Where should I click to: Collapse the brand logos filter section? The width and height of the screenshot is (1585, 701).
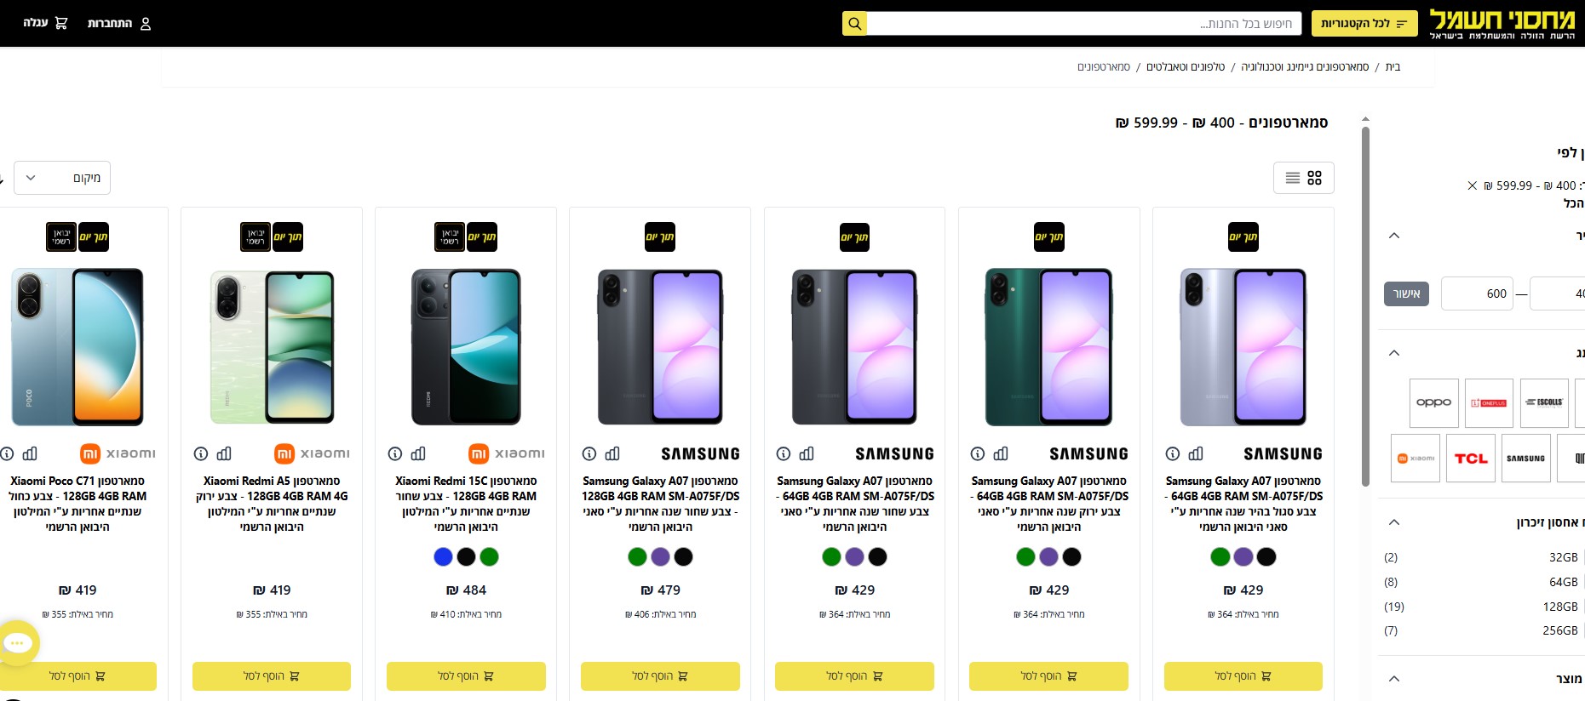(x=1394, y=353)
